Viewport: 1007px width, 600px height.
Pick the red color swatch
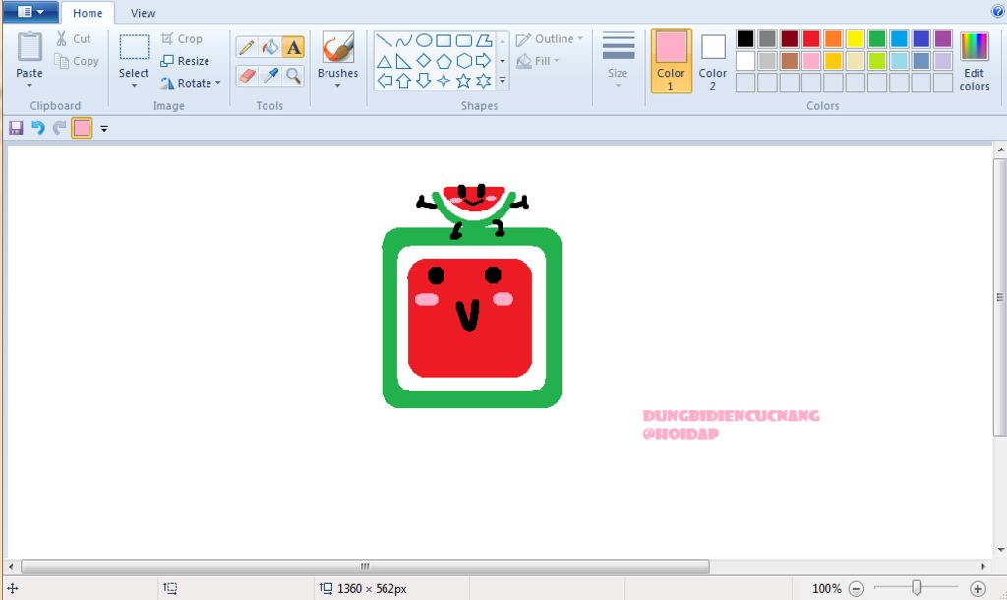tap(811, 39)
